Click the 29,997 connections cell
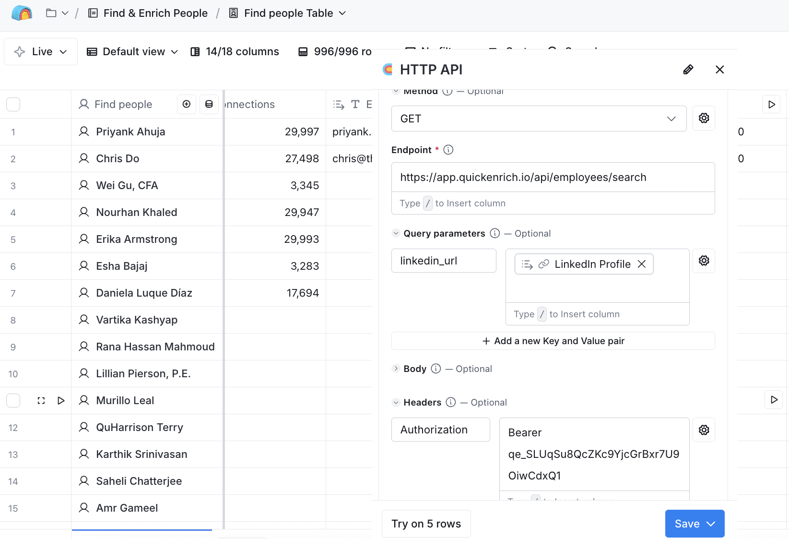This screenshot has height=539, width=789. point(275,132)
